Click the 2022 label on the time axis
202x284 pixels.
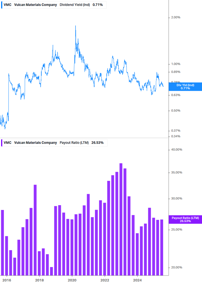(x=105, y=280)
